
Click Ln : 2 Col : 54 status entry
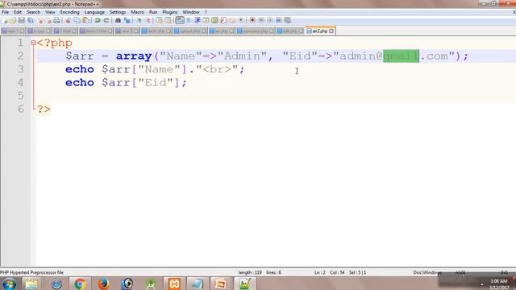[x=330, y=272]
